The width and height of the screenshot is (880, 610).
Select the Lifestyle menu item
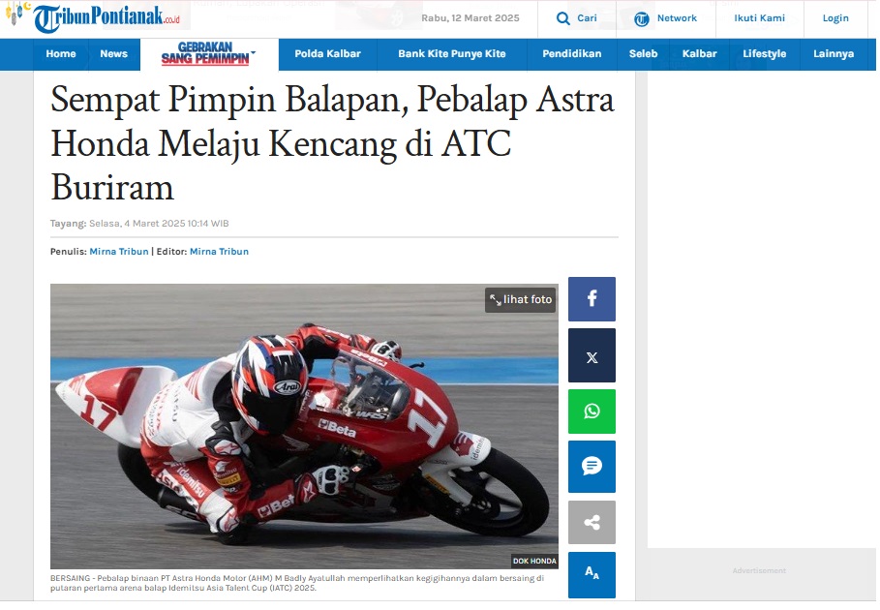click(x=765, y=54)
